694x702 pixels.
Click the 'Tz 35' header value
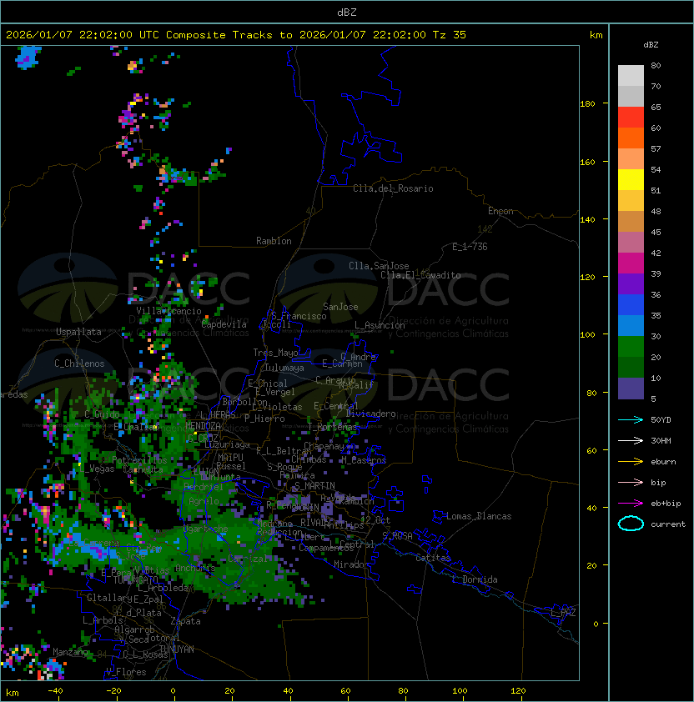pyautogui.click(x=450, y=35)
